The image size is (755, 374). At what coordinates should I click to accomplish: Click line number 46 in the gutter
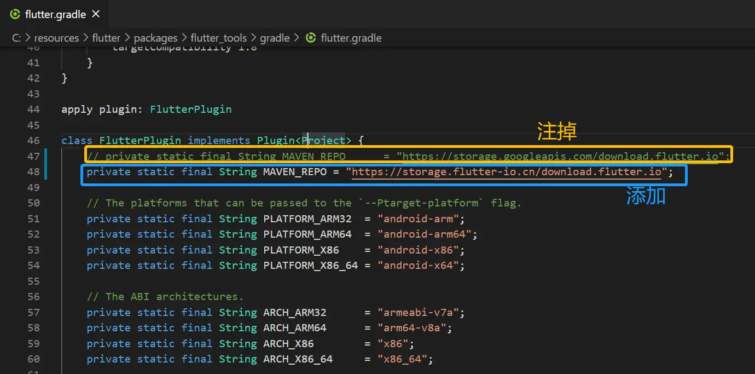tap(33, 141)
